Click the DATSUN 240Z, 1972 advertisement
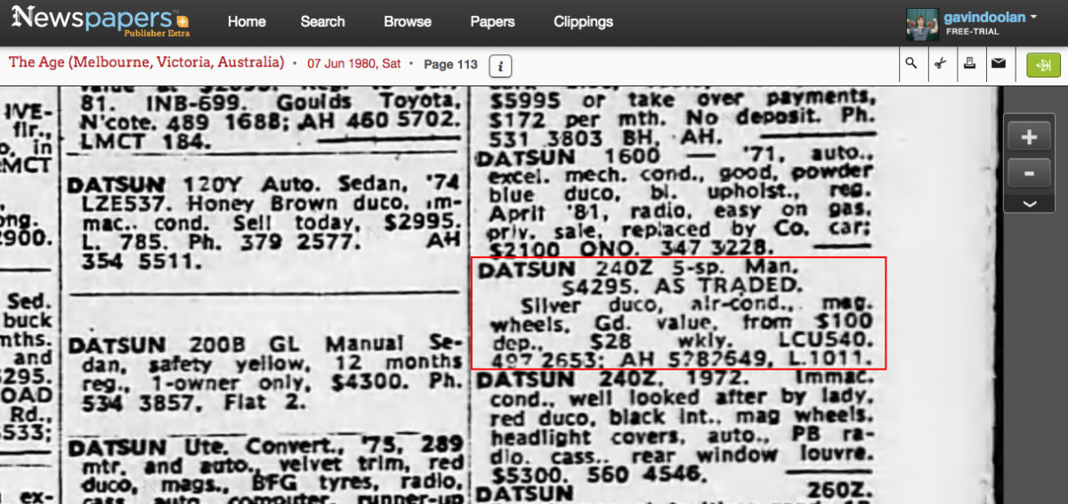This screenshot has width=1068, height=504. click(x=675, y=428)
